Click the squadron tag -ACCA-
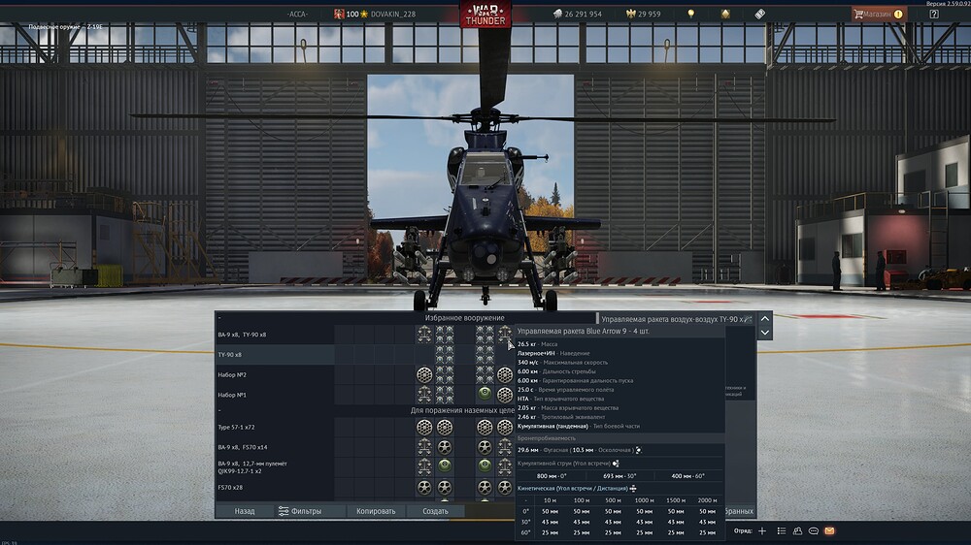The height and width of the screenshot is (545, 971). click(x=297, y=14)
